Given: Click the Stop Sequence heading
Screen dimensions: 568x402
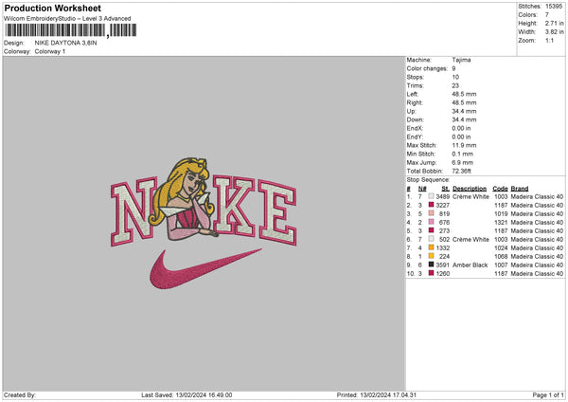Looking at the screenshot, I should point(428,179).
